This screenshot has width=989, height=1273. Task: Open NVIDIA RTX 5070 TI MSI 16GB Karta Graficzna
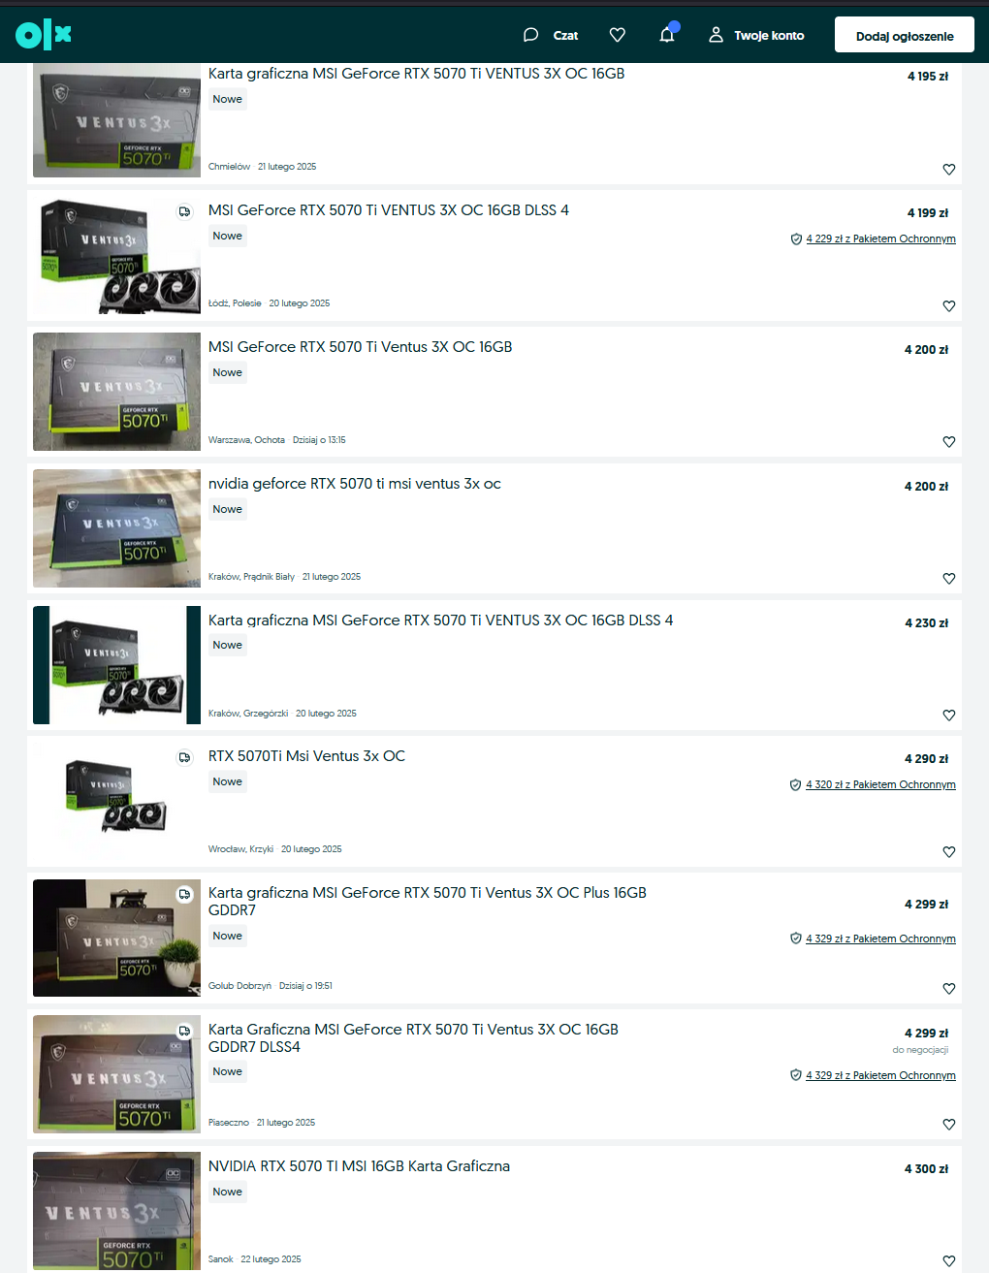[x=359, y=1165]
